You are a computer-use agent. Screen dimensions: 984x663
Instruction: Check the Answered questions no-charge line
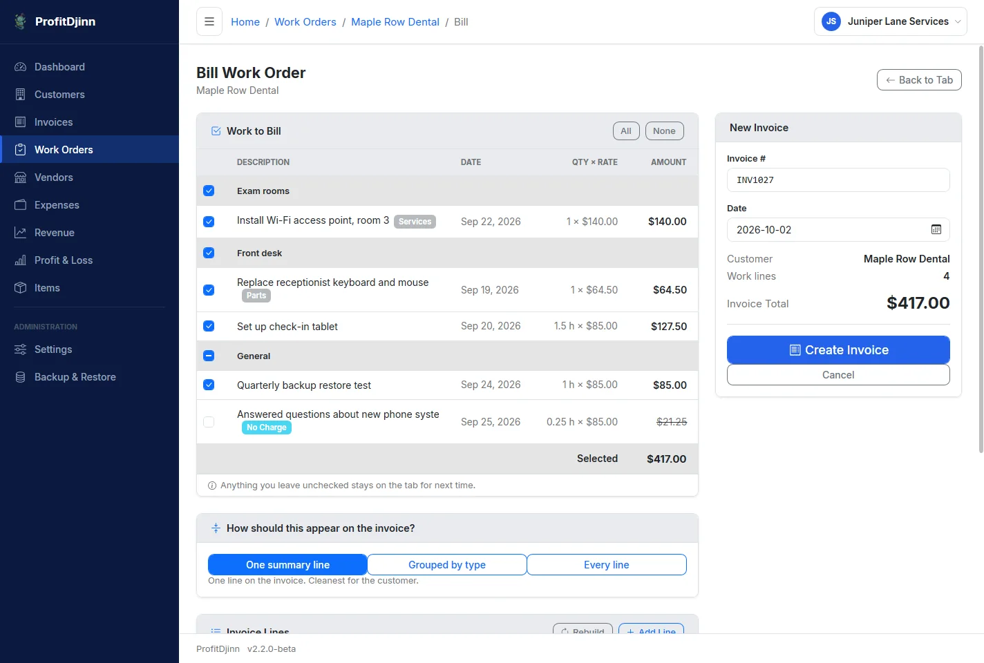pos(209,422)
